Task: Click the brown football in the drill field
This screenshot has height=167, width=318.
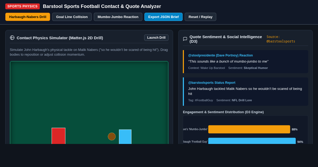Action: point(112,137)
